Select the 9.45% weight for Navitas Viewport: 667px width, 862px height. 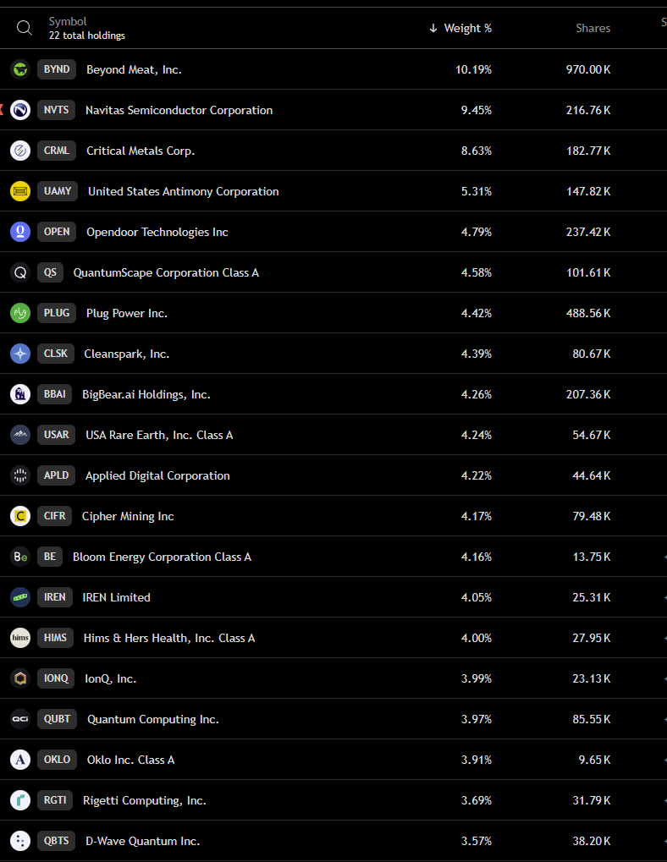477,110
